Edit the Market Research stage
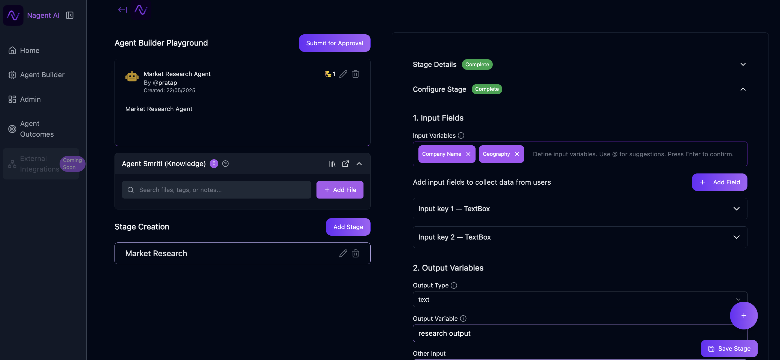Image resolution: width=780 pixels, height=360 pixels. tap(343, 253)
